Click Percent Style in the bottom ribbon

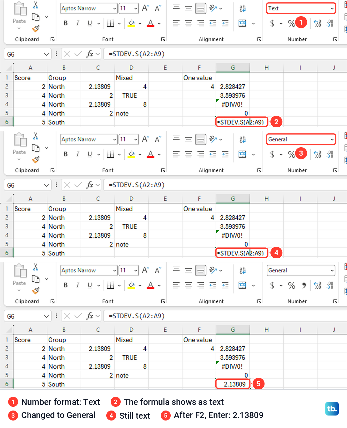(291, 285)
